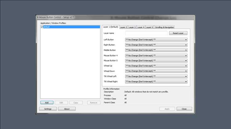Open the Mouse Button 5 dropdown
This screenshot has width=231, height=129.
click(156, 61)
